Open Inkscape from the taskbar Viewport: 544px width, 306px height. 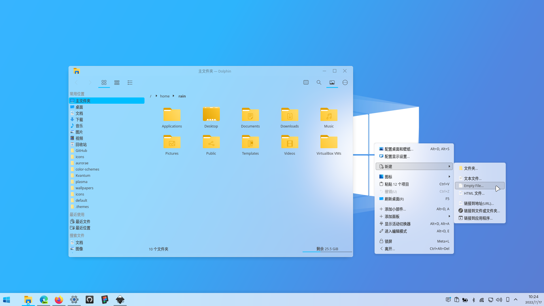120,299
